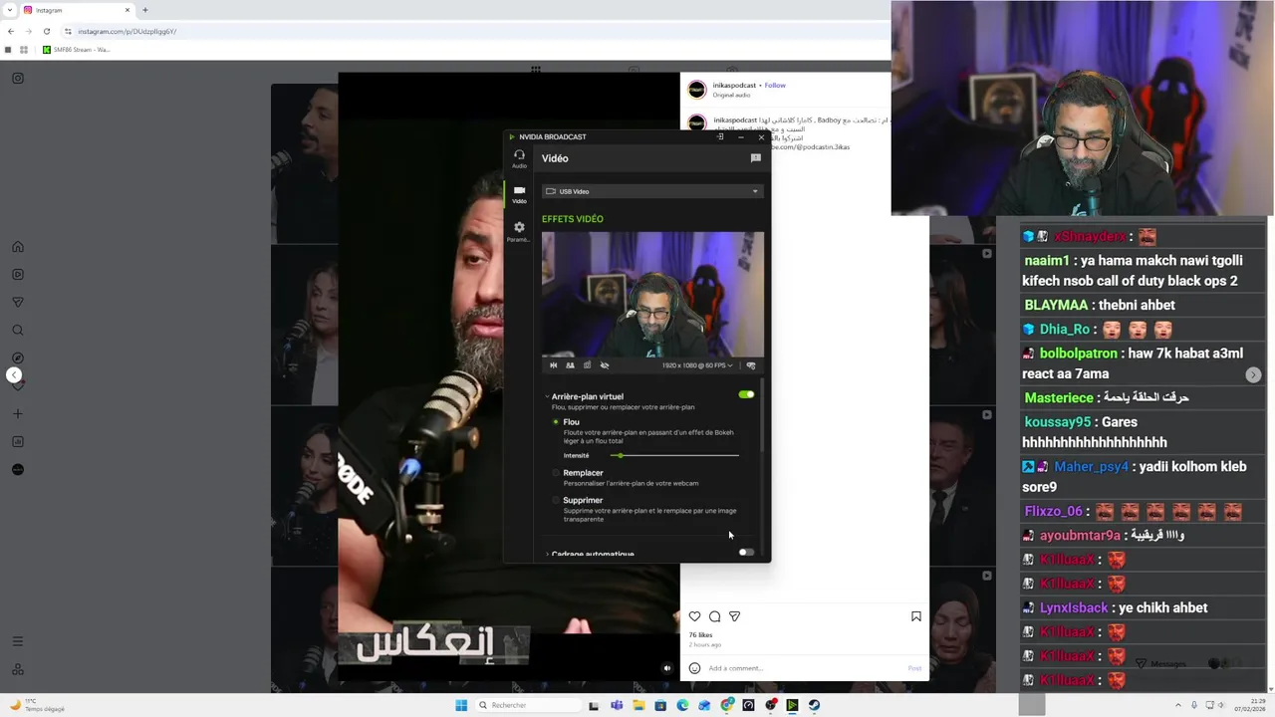Share the post with the paper-plane icon
This screenshot has width=1275, height=717.
tap(734, 616)
